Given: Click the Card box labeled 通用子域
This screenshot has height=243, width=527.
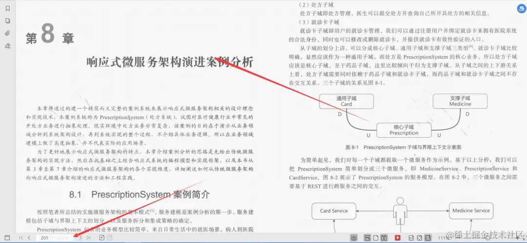Looking at the screenshot, I should click(x=346, y=101).
